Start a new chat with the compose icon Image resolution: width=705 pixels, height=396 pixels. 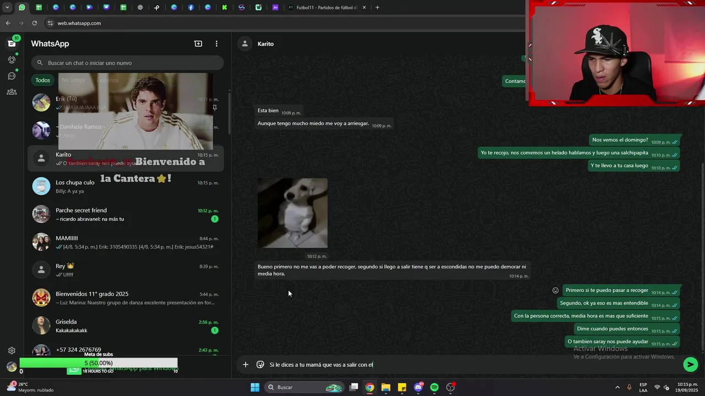(198, 43)
